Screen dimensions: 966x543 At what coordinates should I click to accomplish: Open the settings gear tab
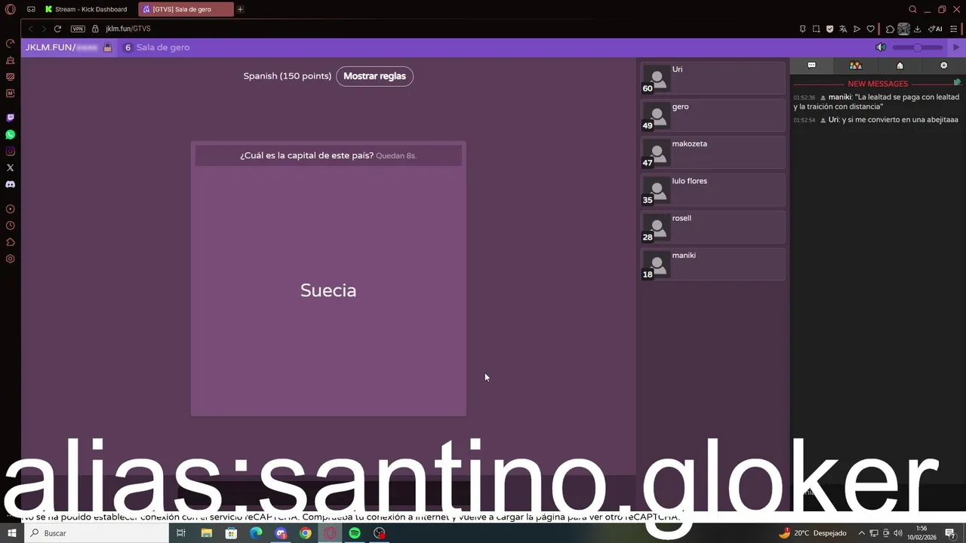(x=943, y=66)
